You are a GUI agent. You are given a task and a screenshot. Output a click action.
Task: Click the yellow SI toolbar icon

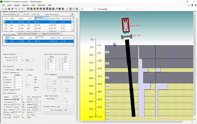tap(34, 9)
